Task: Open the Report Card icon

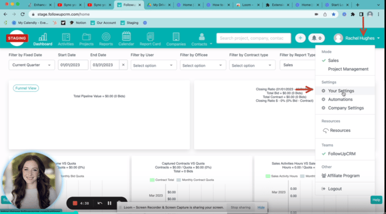Action: (x=150, y=39)
